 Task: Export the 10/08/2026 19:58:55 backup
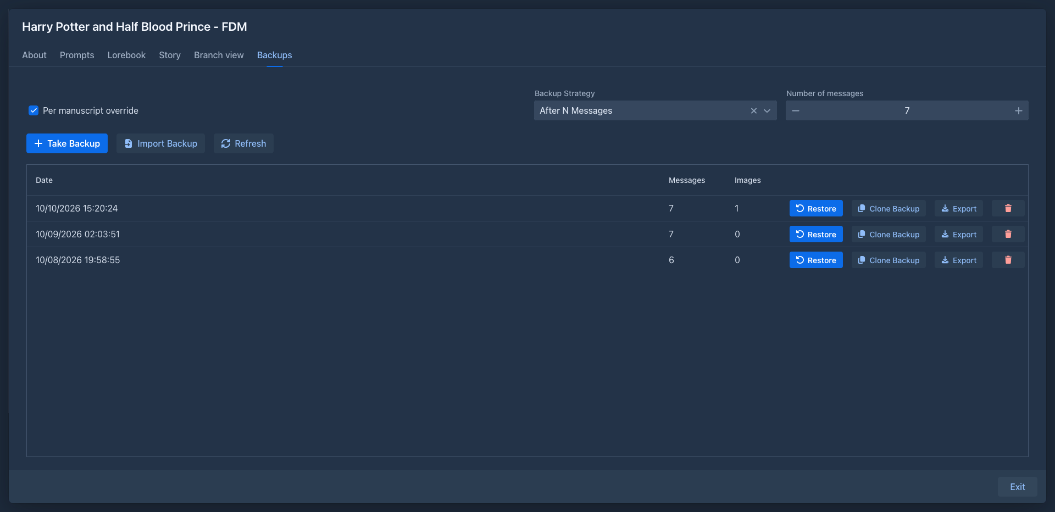coord(959,260)
